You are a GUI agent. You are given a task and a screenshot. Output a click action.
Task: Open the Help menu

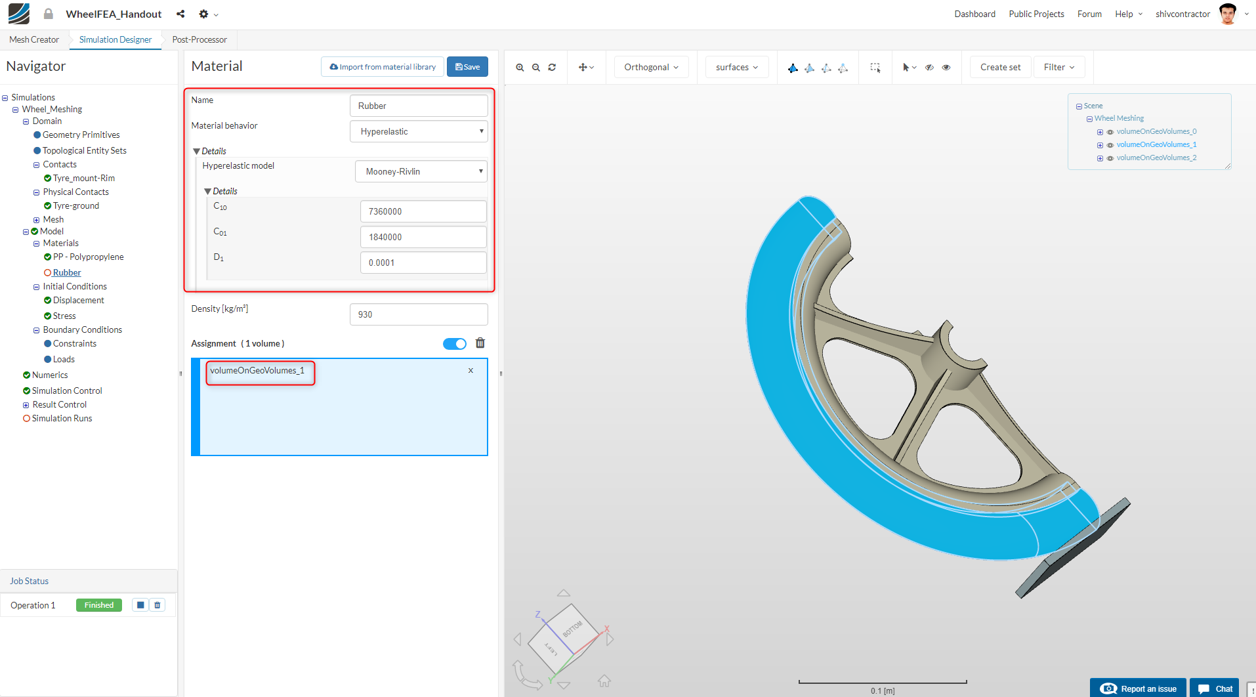click(1128, 14)
